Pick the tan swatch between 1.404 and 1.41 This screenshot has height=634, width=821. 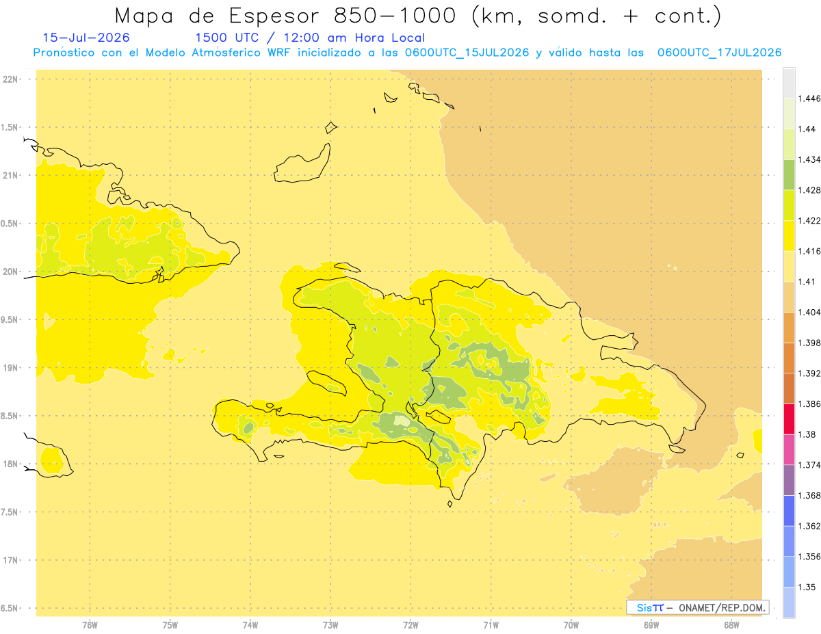pyautogui.click(x=789, y=297)
